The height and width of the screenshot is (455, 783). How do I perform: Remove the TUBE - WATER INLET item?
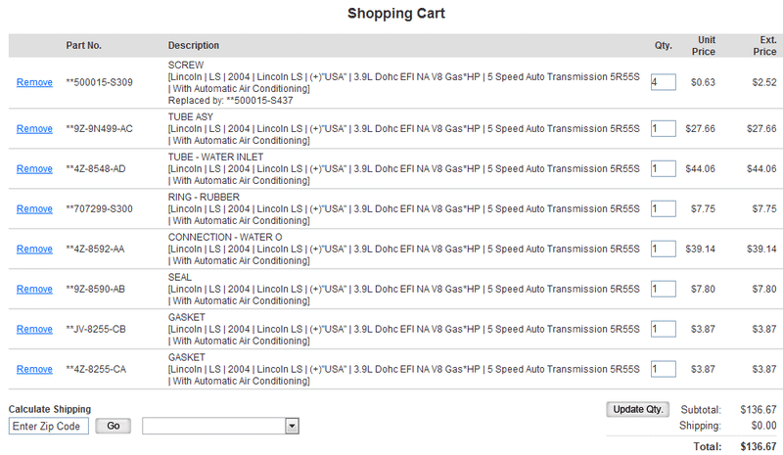[x=34, y=168]
